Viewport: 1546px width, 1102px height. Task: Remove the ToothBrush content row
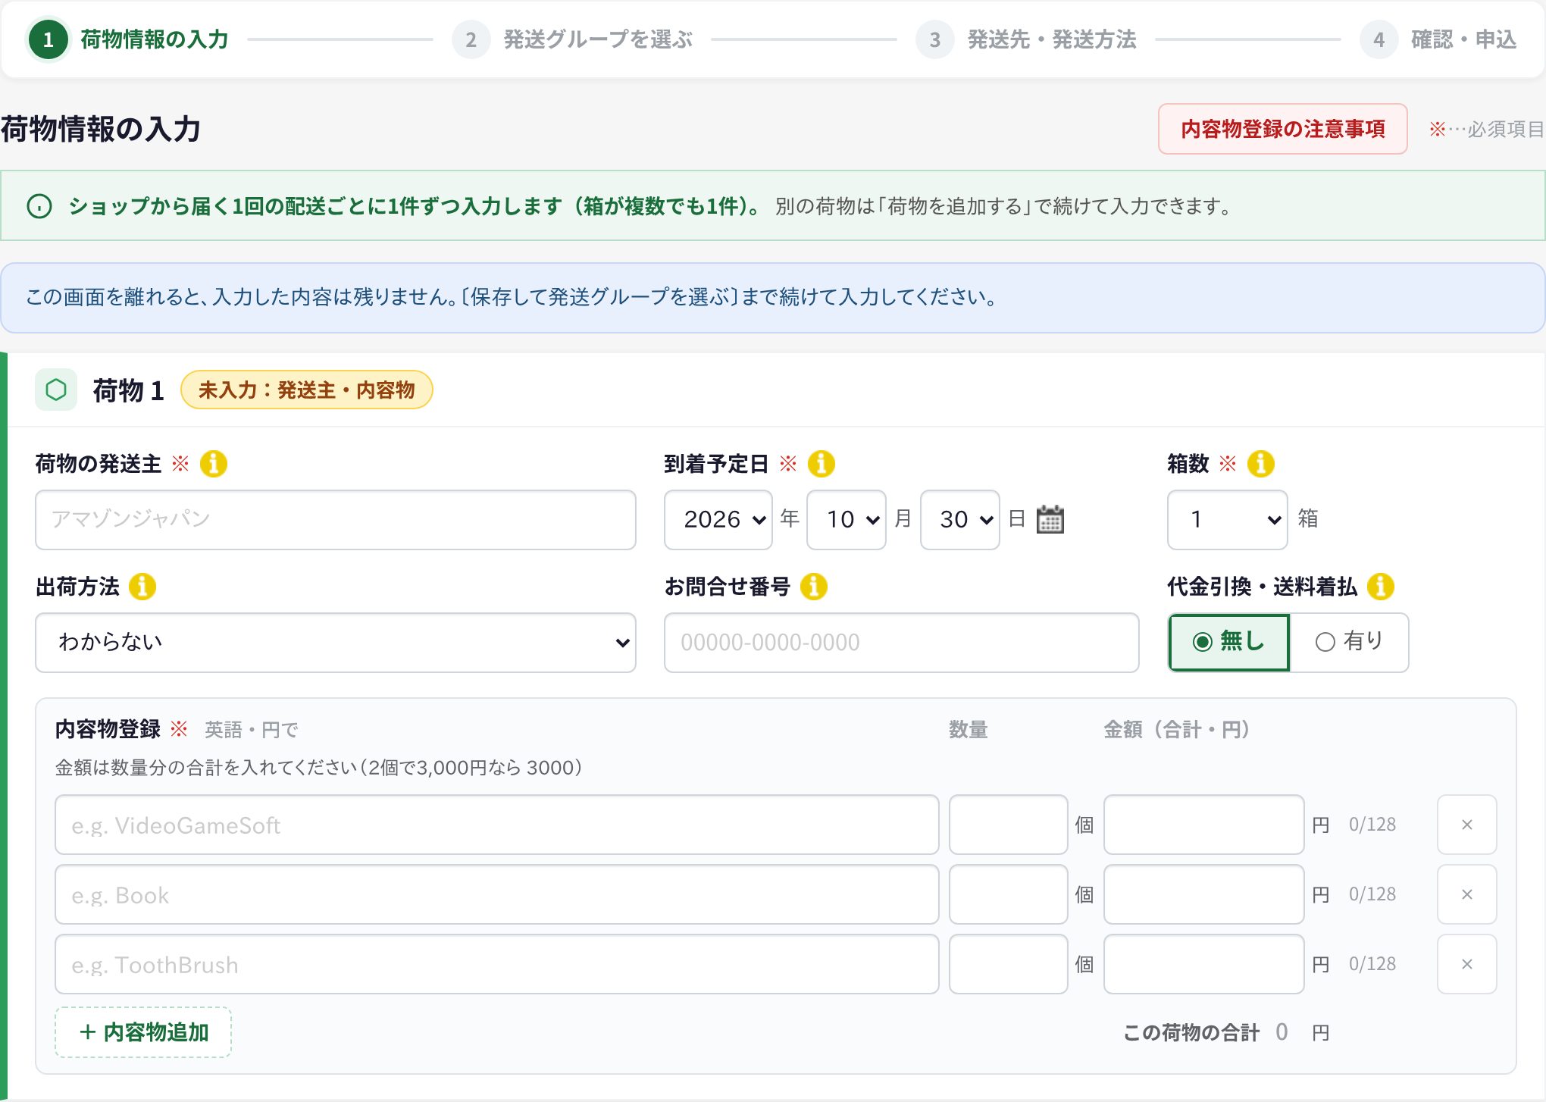coord(1466,964)
